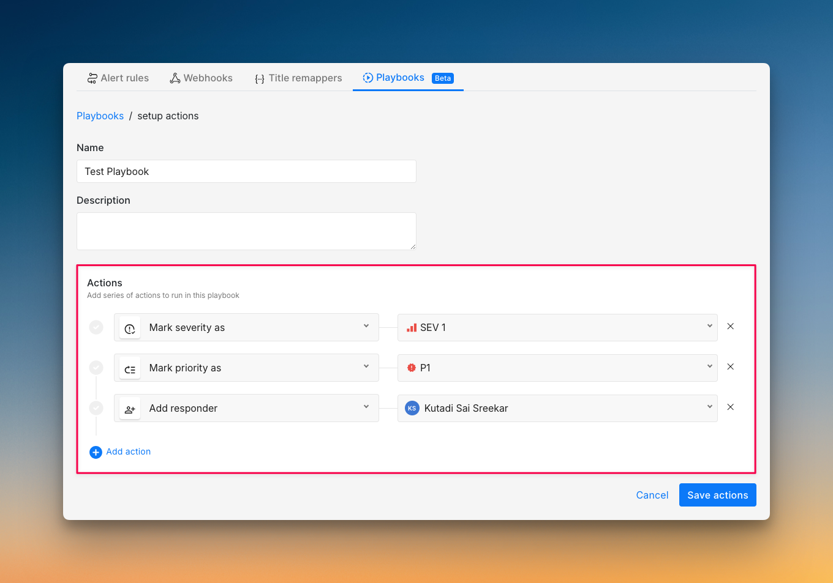
Task: Remove the Mark severity action with X
Action: (730, 327)
